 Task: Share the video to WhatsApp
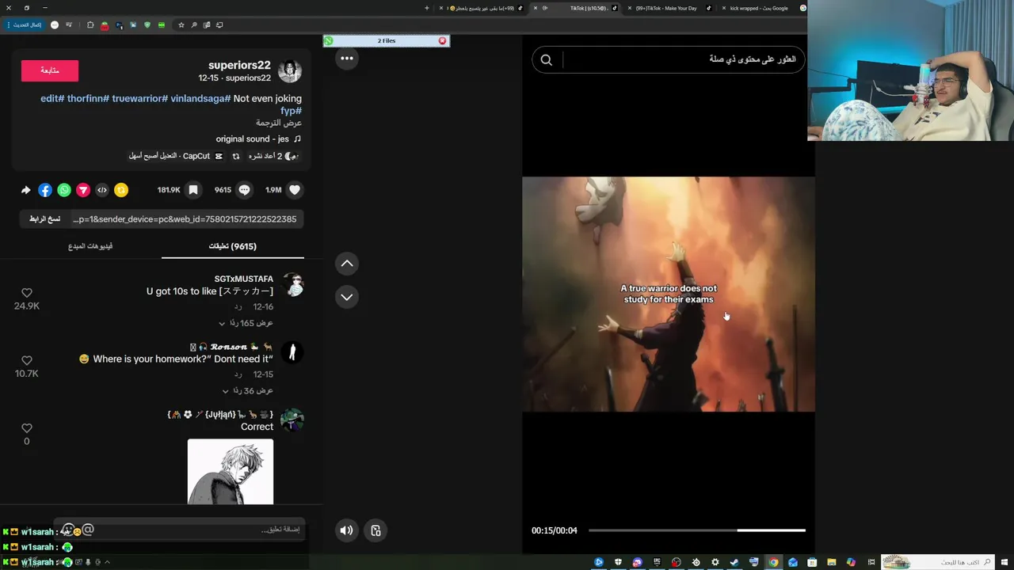(x=64, y=190)
